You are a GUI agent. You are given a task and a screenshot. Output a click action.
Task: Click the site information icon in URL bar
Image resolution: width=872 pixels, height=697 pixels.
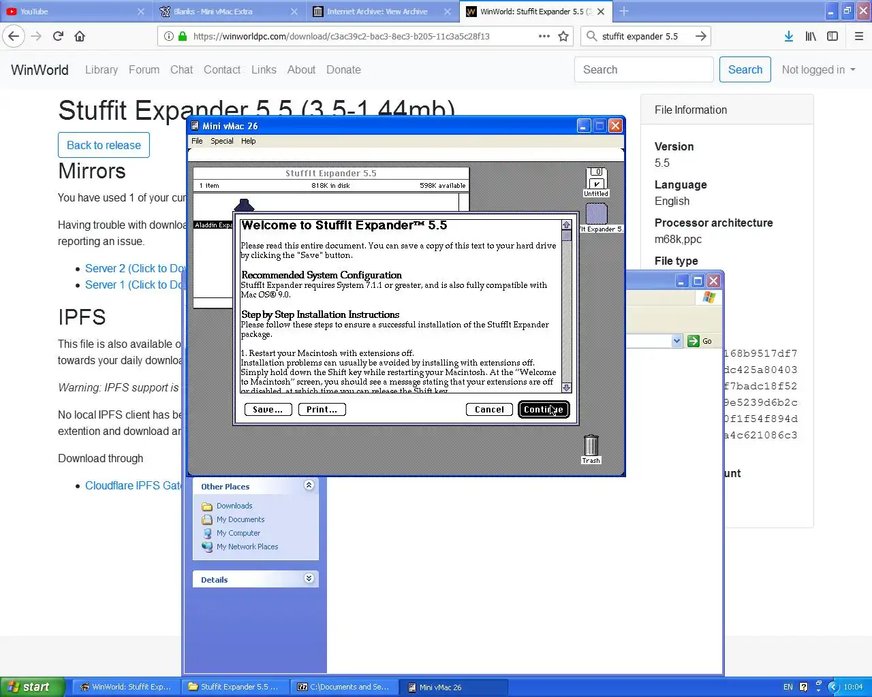[168, 36]
